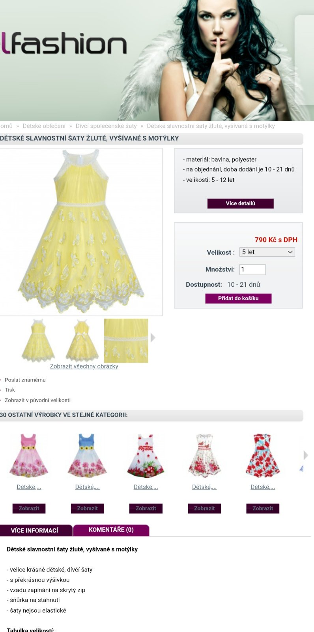Select the Více informací tab
The height and width of the screenshot is (632, 314).
point(35,530)
